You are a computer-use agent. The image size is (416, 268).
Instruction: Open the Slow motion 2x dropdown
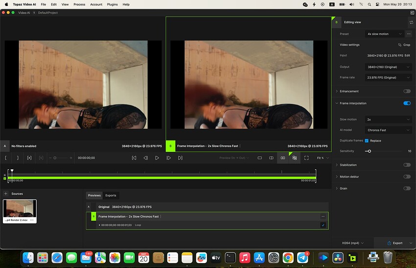[389, 120]
